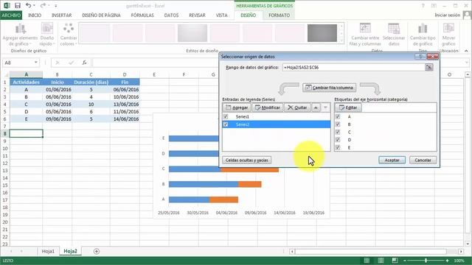Switch to Hoja1 sheet tab
472x265 pixels.
[x=48, y=251]
